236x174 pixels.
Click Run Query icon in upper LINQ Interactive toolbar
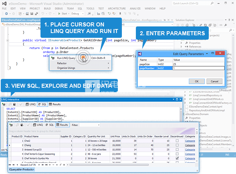(x=4, y=104)
